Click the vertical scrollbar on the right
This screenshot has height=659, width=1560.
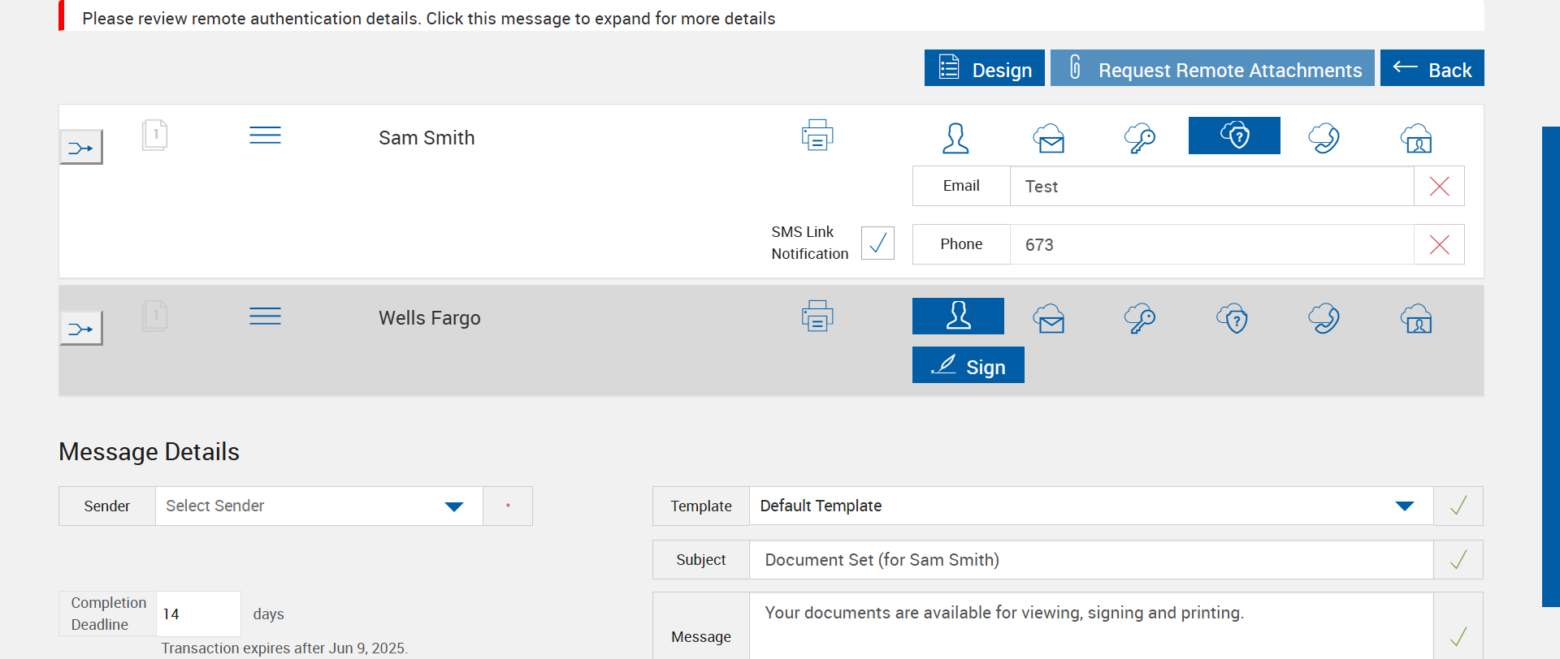[1550, 365]
